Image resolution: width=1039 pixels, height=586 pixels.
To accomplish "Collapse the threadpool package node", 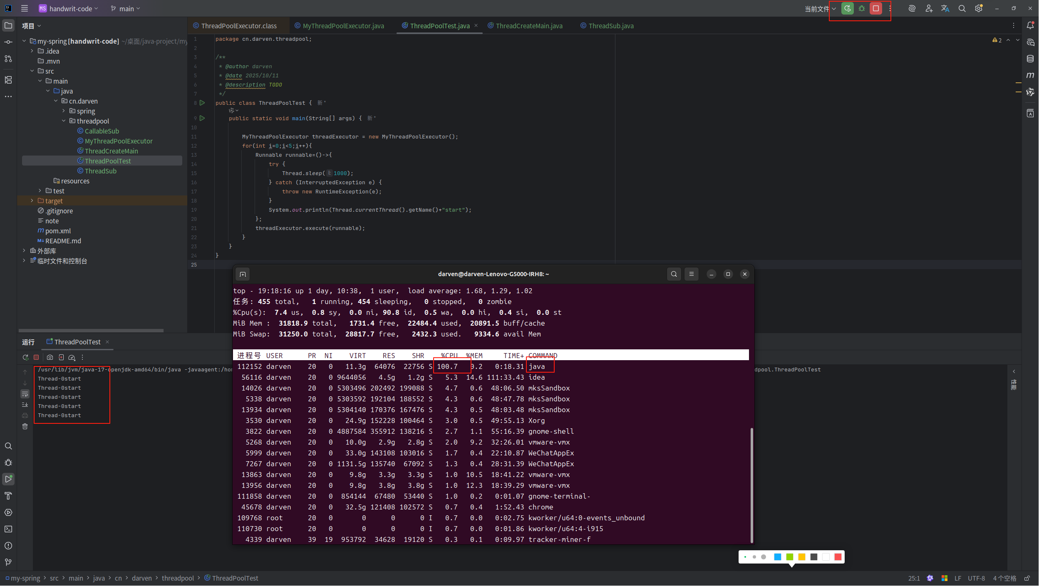I will (64, 121).
